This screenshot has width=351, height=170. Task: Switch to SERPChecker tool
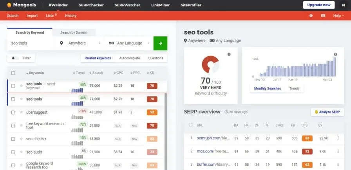pyautogui.click(x=91, y=5)
